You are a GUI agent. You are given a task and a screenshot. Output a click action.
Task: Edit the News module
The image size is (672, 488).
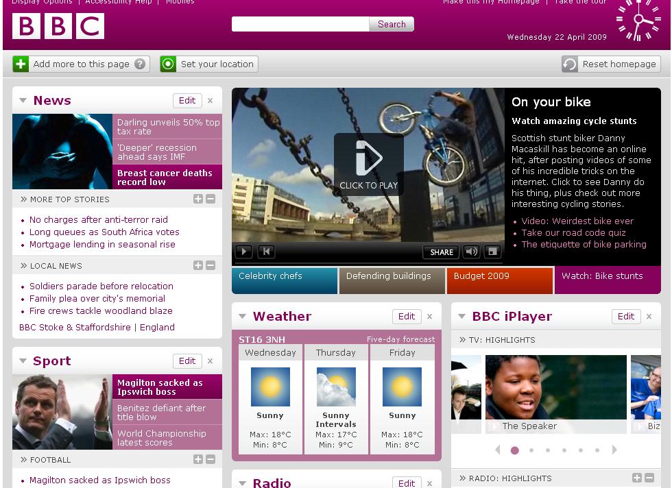tap(187, 100)
